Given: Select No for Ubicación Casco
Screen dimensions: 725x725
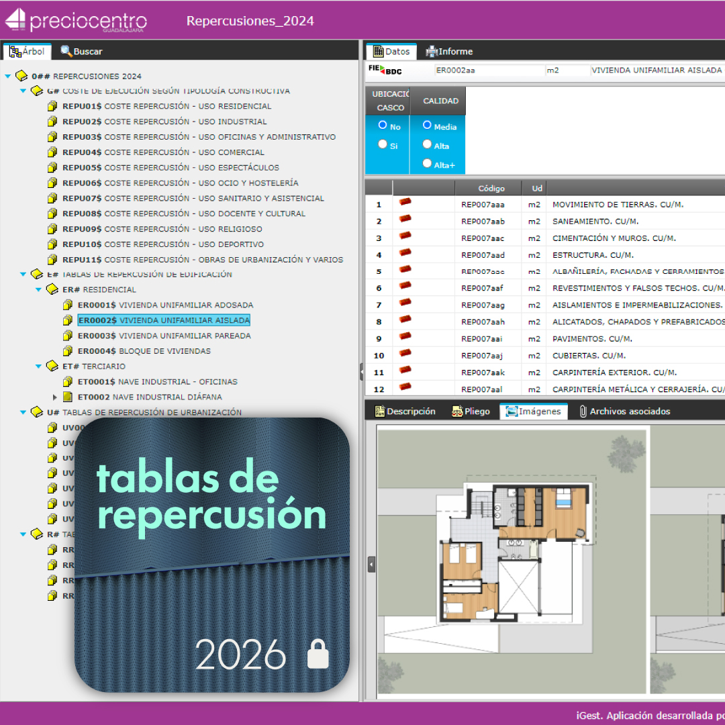Looking at the screenshot, I should click(383, 125).
